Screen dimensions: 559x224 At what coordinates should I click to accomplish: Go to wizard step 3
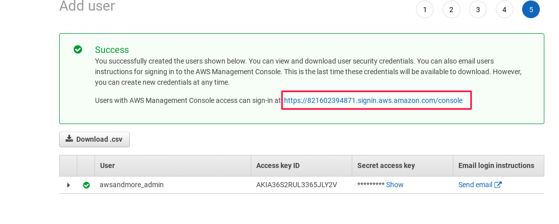[478, 10]
